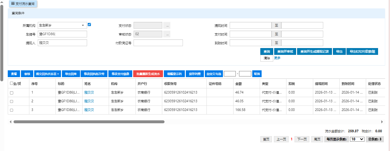This screenshot has height=151, width=390.
Task: Click the 审核 toolbar button
Action: tap(27, 74)
